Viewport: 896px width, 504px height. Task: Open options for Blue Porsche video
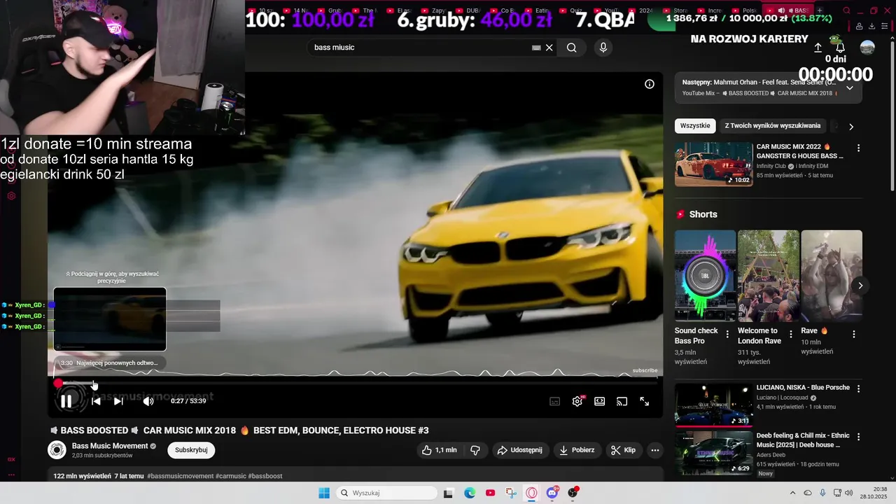858,388
